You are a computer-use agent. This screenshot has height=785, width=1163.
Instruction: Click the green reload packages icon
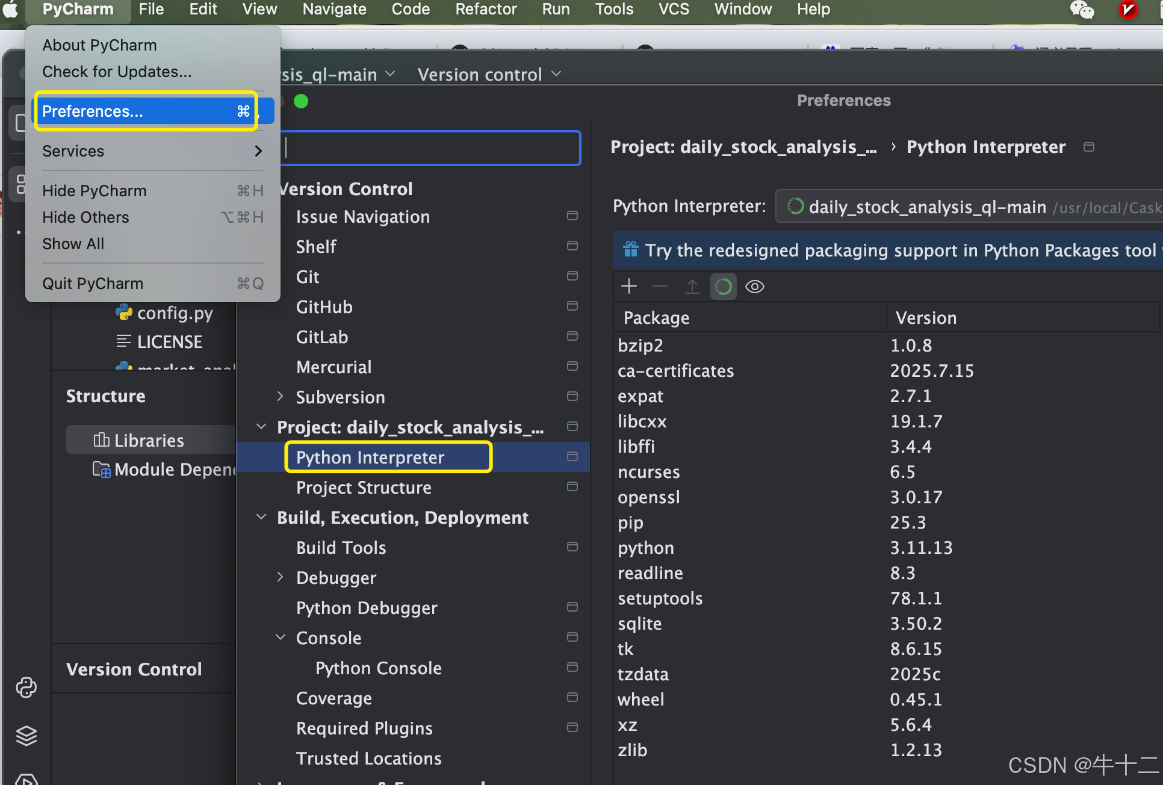click(x=723, y=287)
